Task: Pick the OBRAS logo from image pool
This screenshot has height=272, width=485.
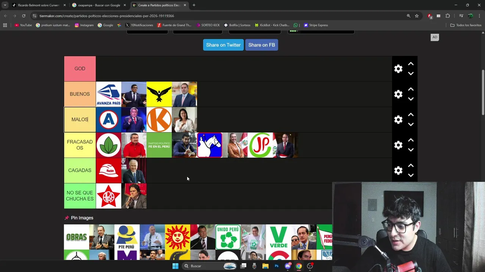Action: 77,237
